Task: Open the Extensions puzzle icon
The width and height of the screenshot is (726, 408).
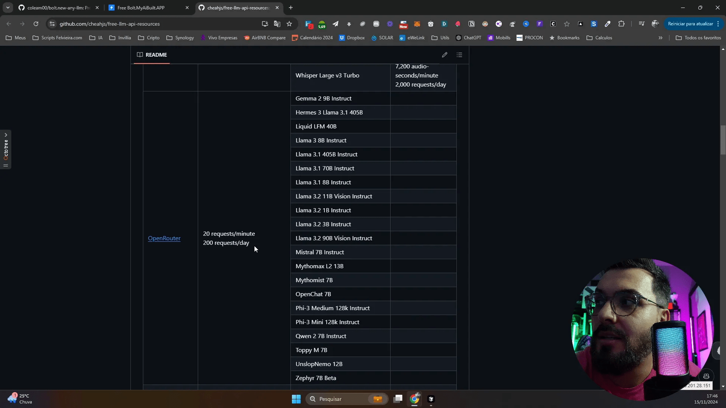Action: [x=621, y=24]
